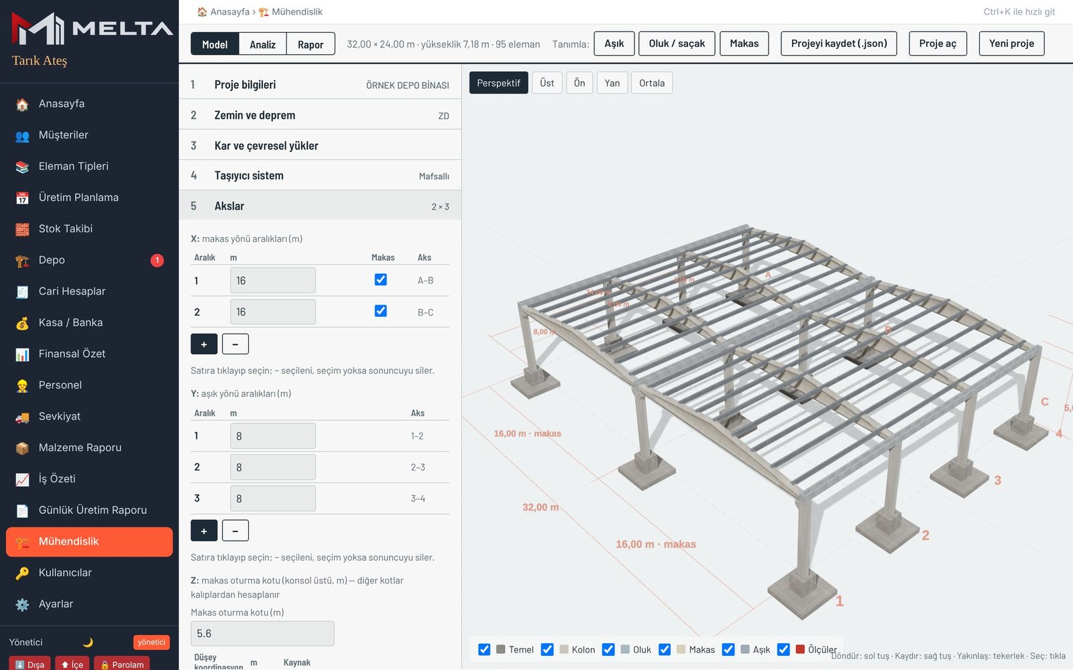Open Finansal Özet chart icon
Image resolution: width=1073 pixels, height=670 pixels.
coord(22,354)
